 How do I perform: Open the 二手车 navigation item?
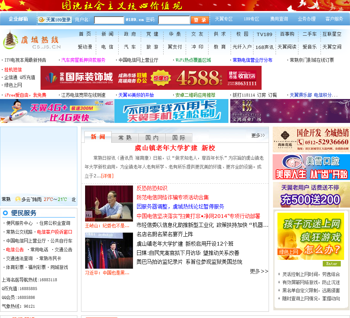point(309,34)
